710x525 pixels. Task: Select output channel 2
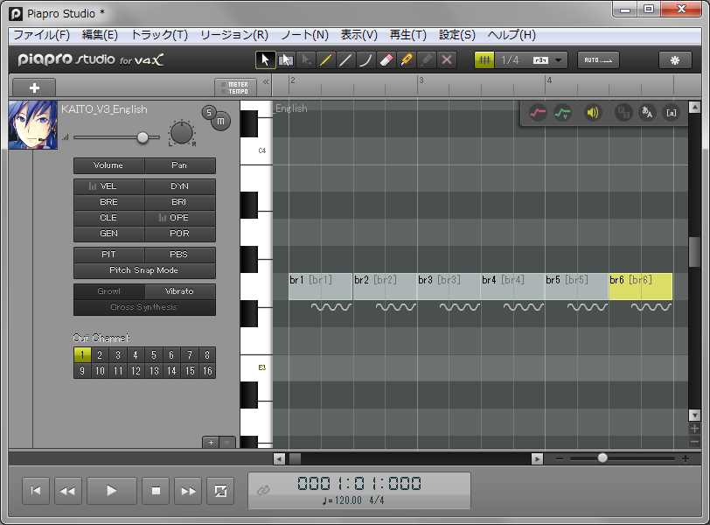100,354
